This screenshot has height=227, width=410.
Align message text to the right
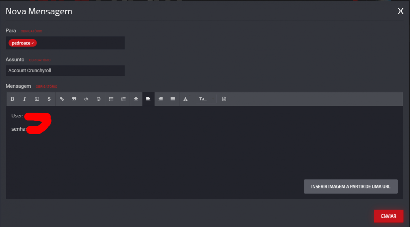tap(161, 99)
